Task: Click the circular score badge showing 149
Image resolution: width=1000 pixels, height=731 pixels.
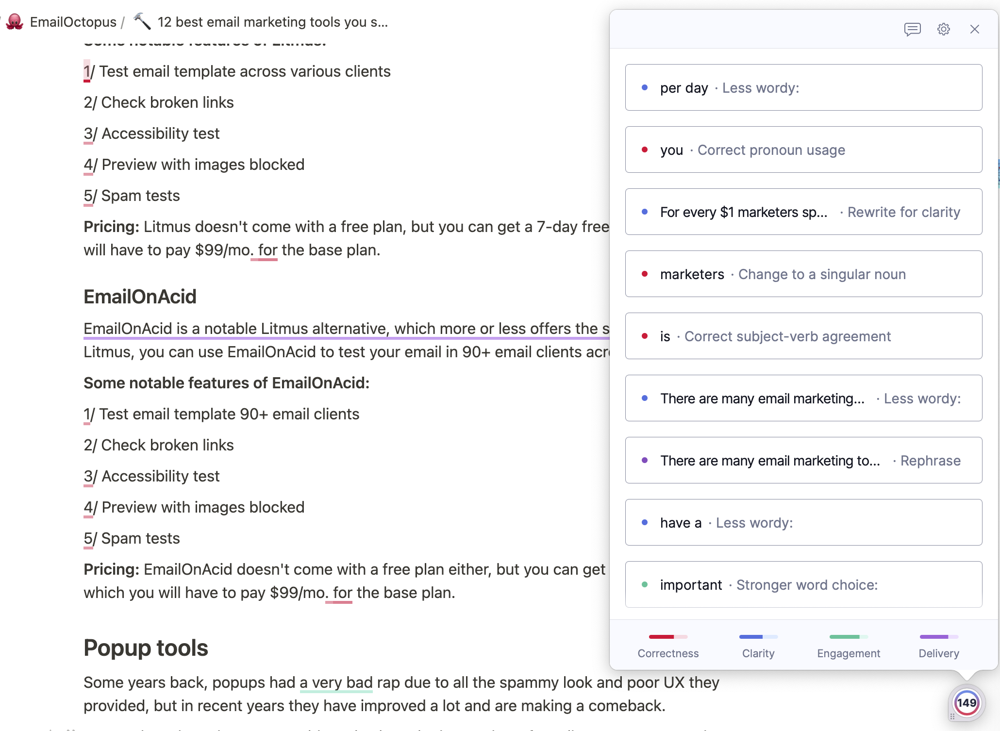Action: 967,702
